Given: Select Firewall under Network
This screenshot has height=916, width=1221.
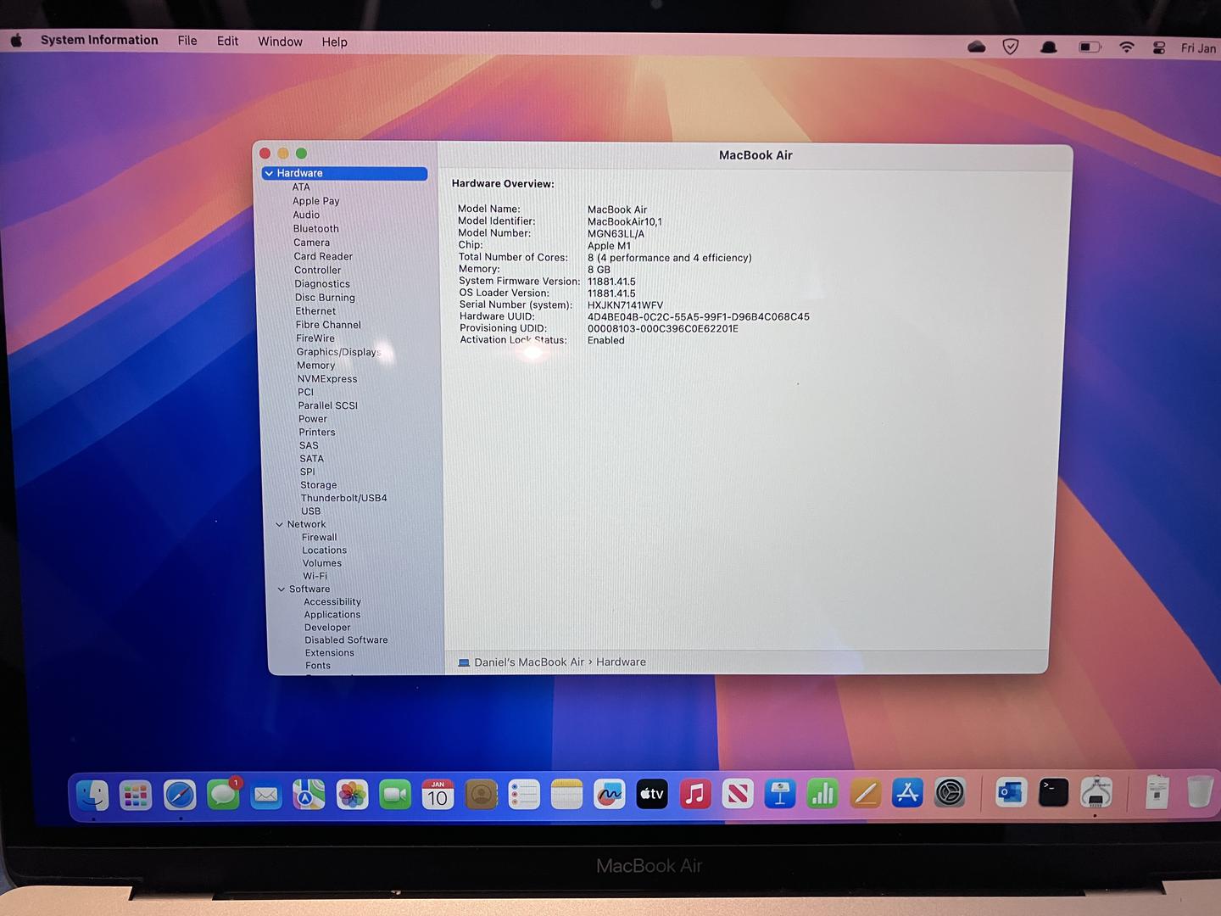Looking at the screenshot, I should pos(319,537).
